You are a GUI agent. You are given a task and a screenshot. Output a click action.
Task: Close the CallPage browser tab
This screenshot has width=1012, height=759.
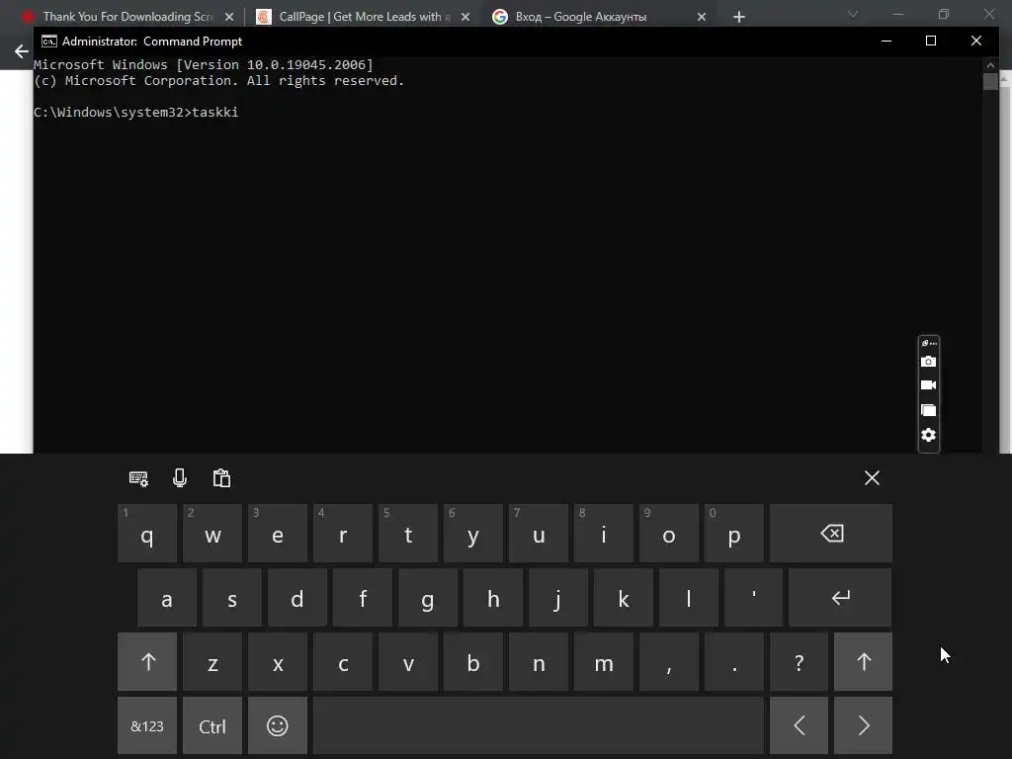465,17
